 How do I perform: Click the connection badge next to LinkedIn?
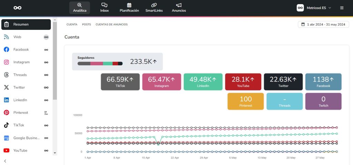point(46,100)
